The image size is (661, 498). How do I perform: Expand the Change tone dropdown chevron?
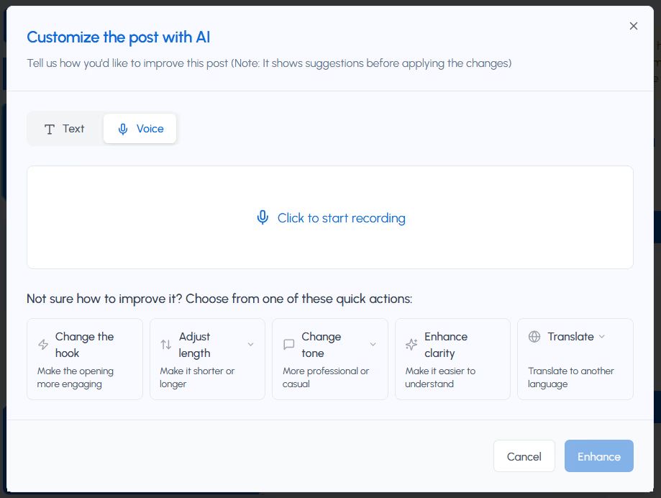tap(373, 345)
